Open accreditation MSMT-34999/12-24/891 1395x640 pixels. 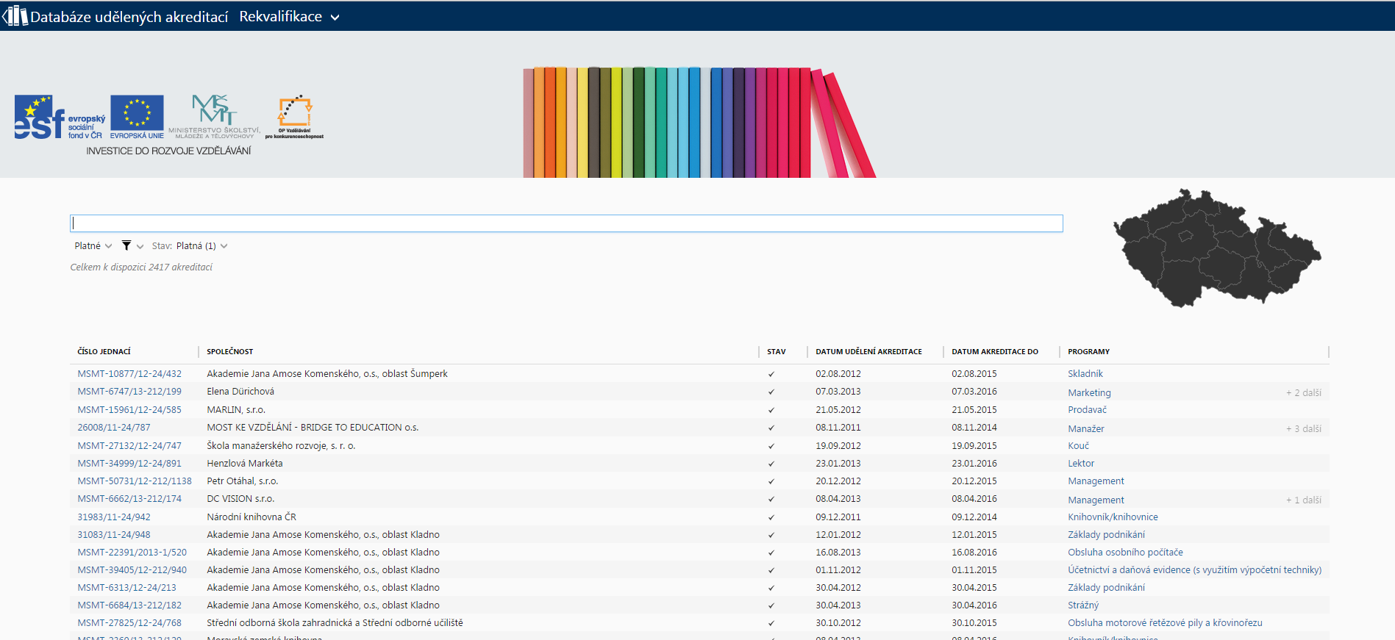click(129, 464)
